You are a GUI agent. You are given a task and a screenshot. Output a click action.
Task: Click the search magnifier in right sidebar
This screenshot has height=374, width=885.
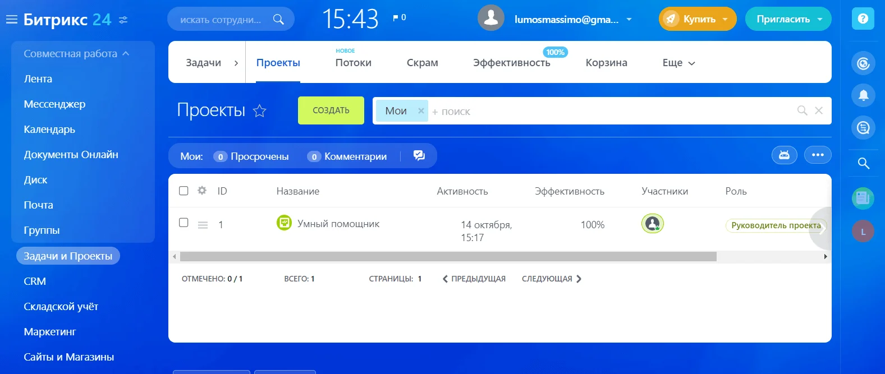(x=864, y=163)
